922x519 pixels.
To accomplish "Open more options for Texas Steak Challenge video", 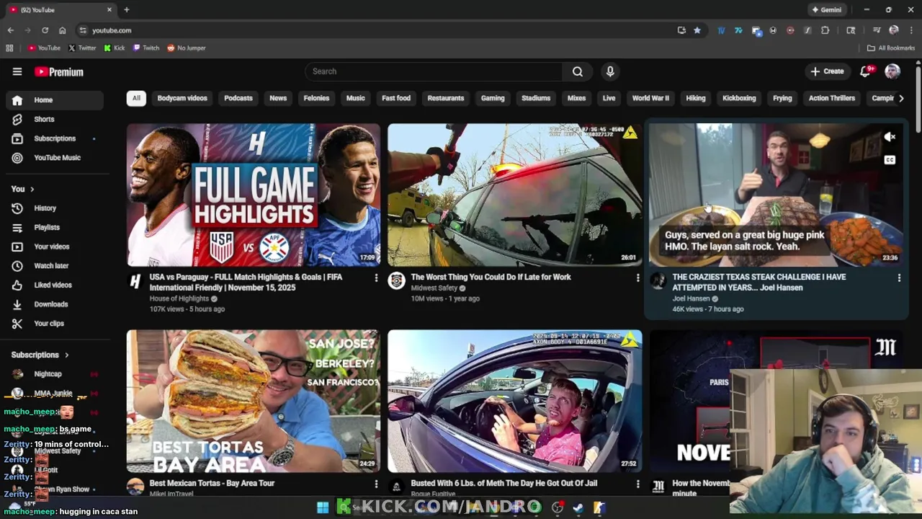I will pyautogui.click(x=899, y=278).
